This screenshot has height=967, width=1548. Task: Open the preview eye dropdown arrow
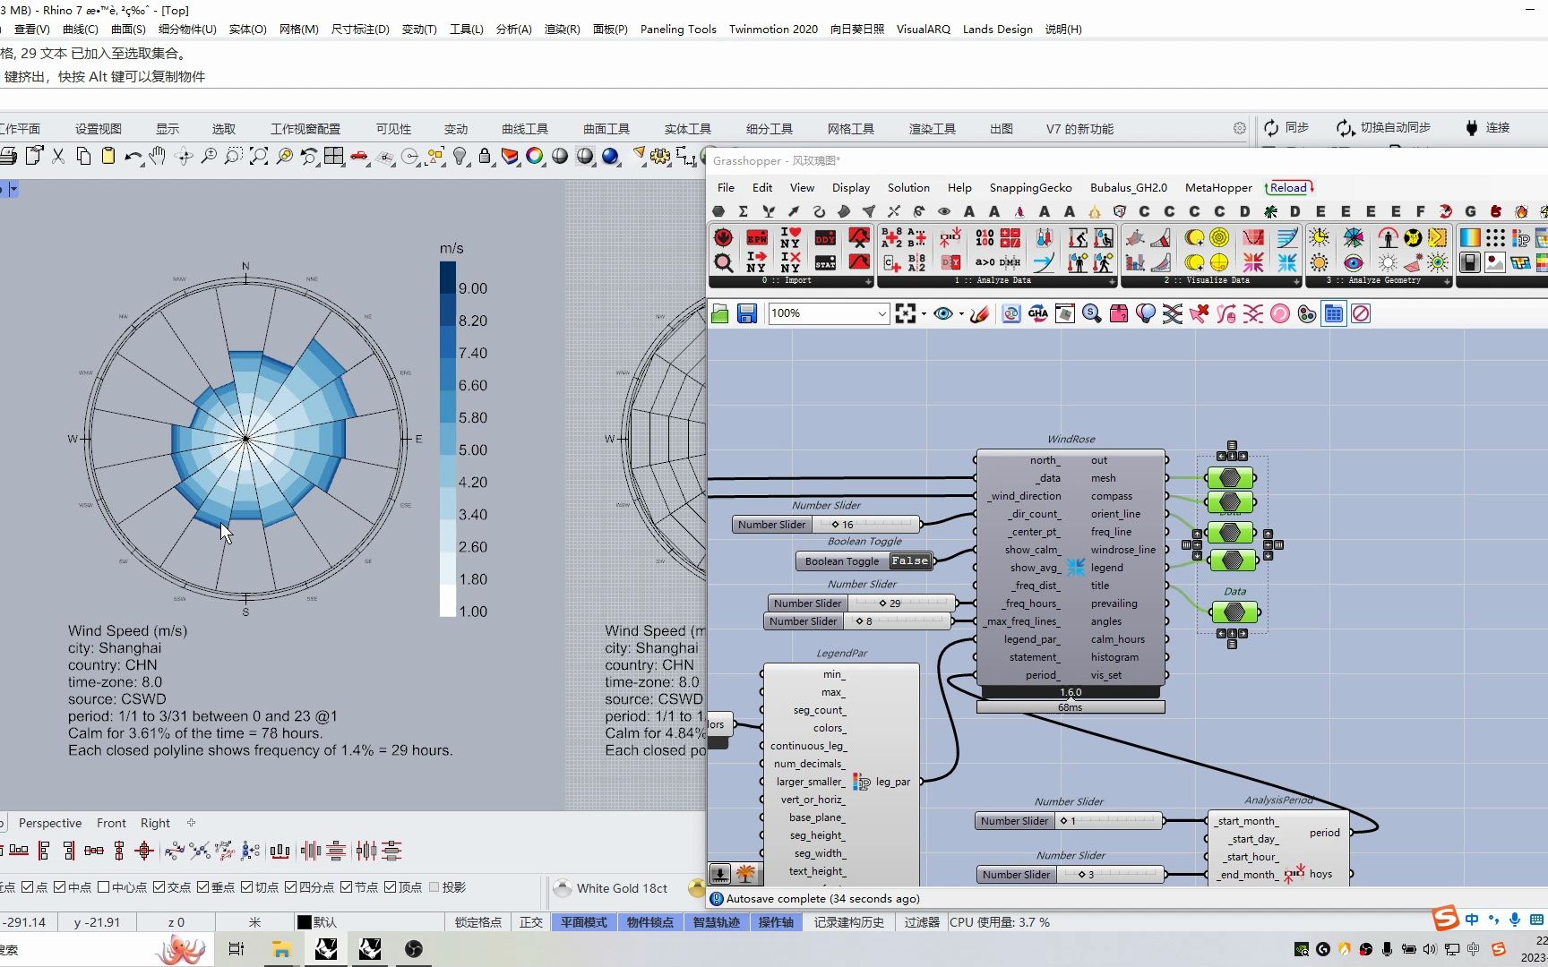(x=961, y=314)
